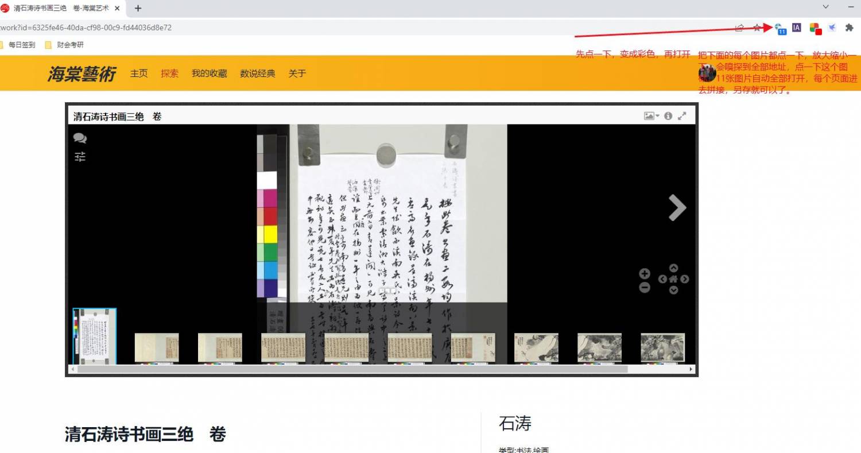Open the comments speech bubble icon

click(x=80, y=138)
